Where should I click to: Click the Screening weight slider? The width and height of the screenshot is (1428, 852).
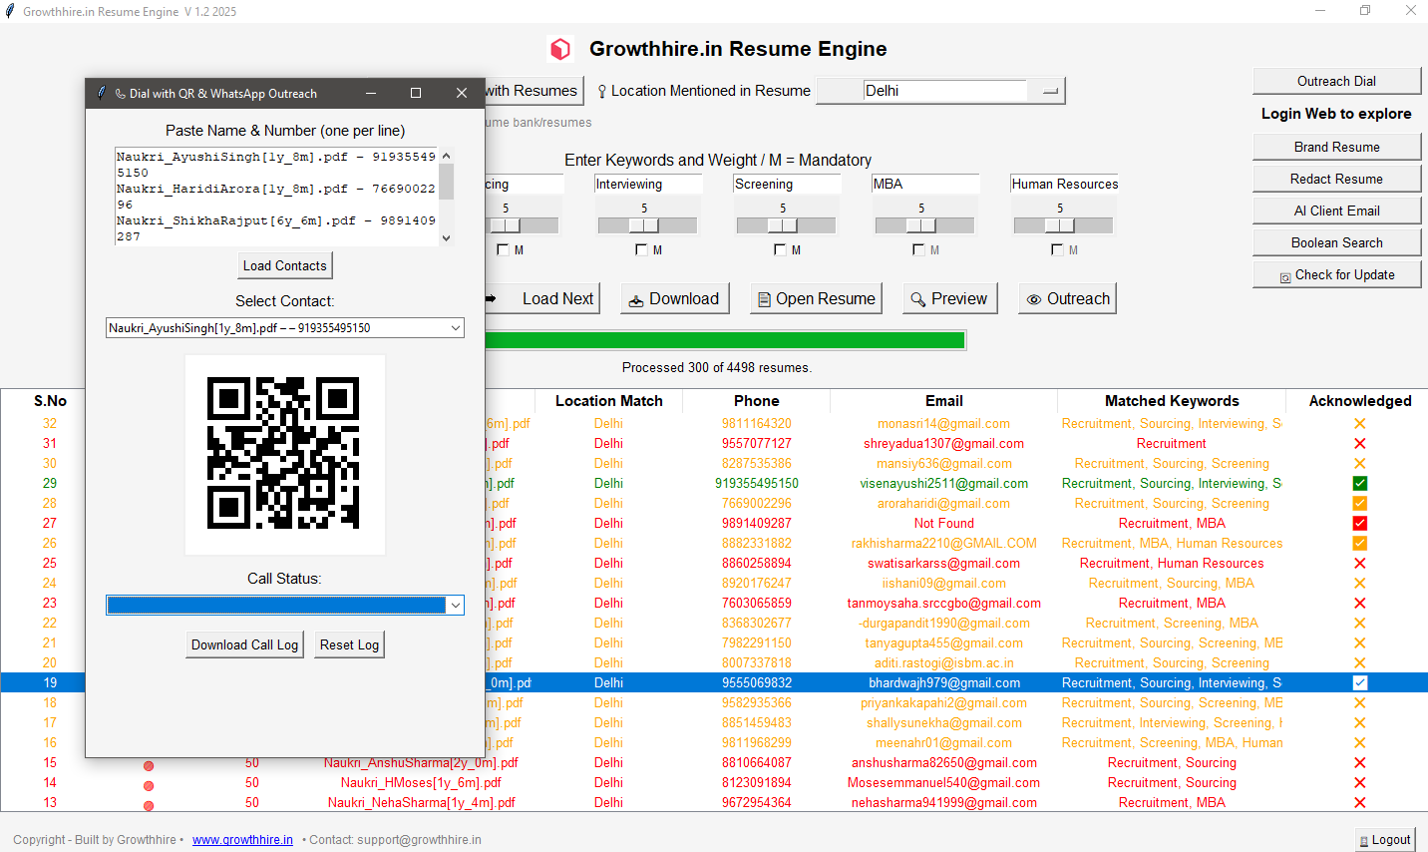tap(786, 225)
